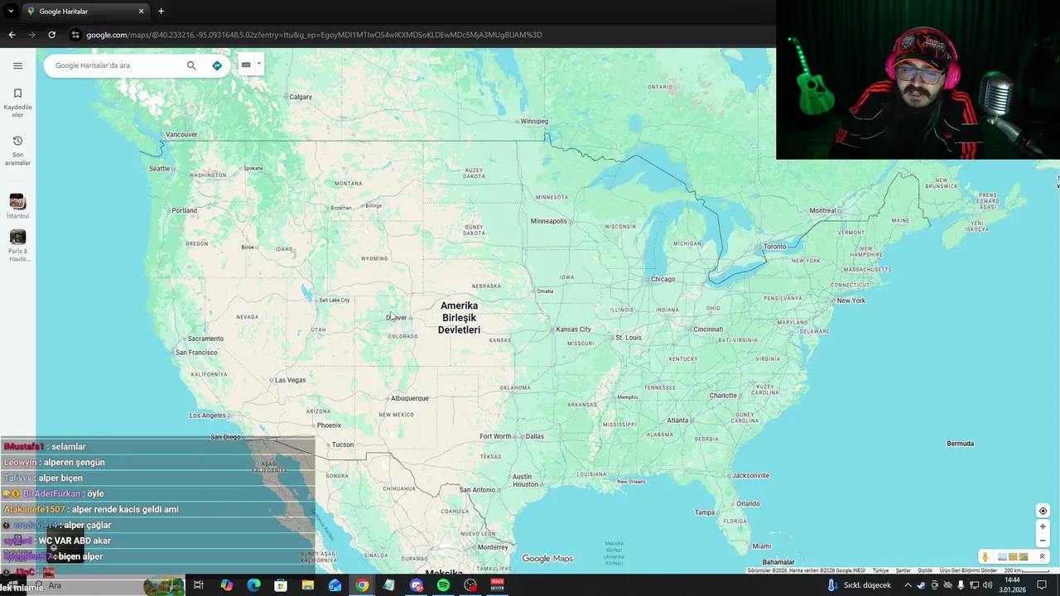Open the map layers thumbnails

[x=1013, y=557]
